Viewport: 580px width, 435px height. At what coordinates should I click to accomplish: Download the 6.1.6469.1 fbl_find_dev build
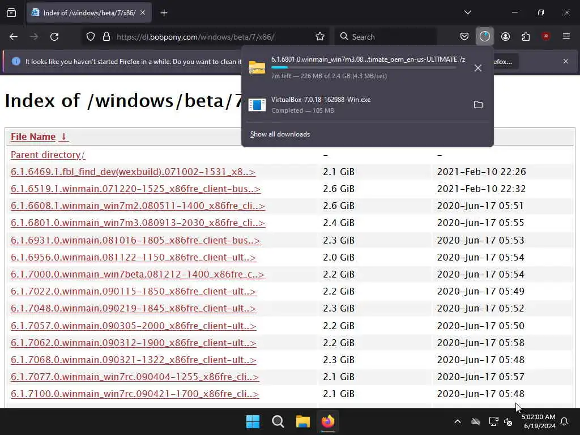pos(133,172)
